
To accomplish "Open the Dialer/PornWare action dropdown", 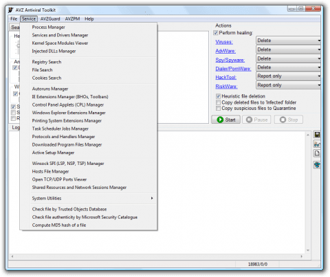I will pos(288,67).
